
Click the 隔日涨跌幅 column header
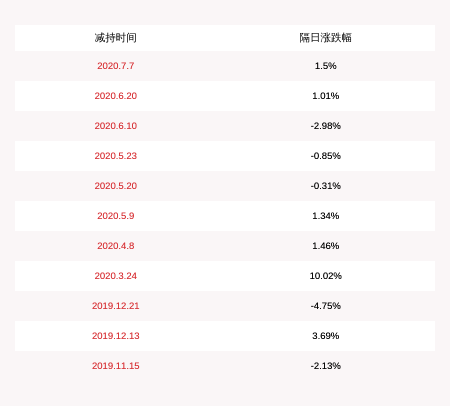tap(325, 38)
